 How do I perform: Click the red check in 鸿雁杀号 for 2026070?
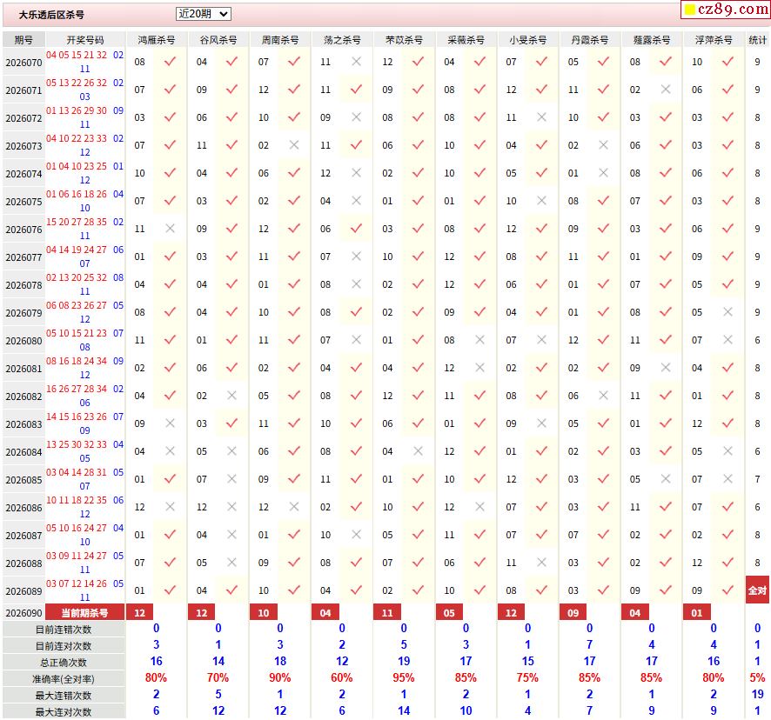[x=170, y=62]
